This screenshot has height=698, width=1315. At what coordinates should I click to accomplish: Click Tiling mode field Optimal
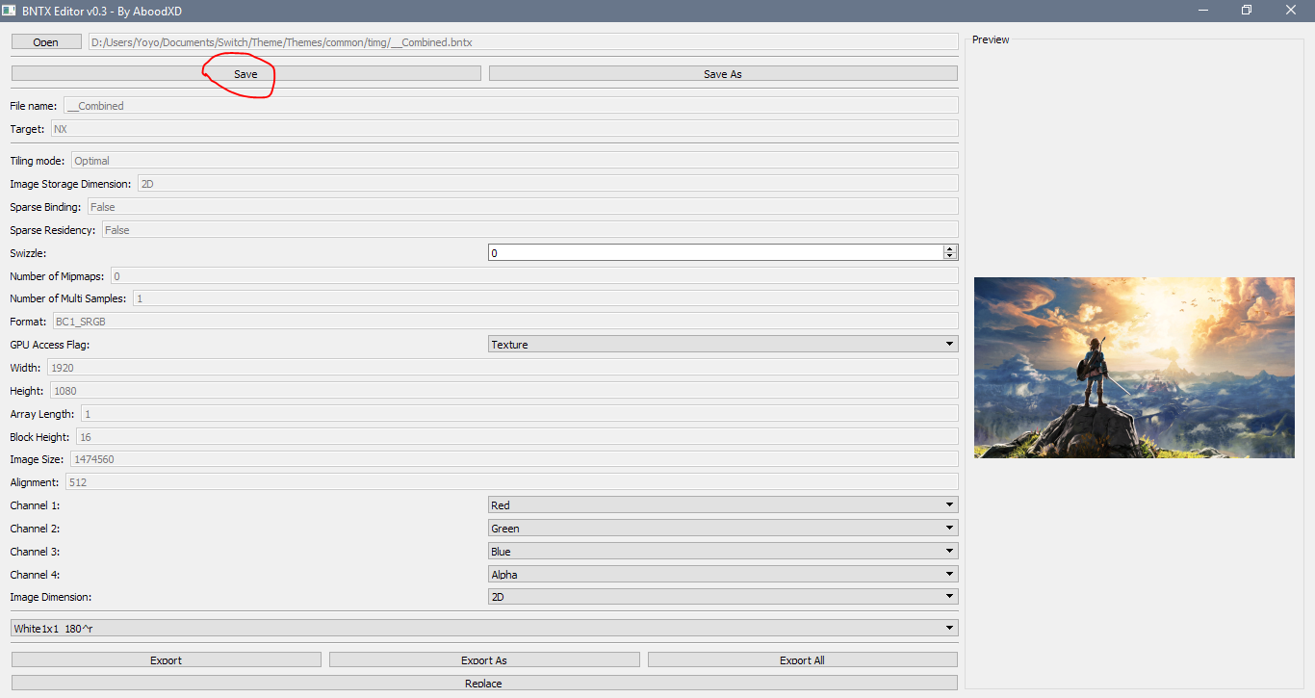tap(515, 160)
